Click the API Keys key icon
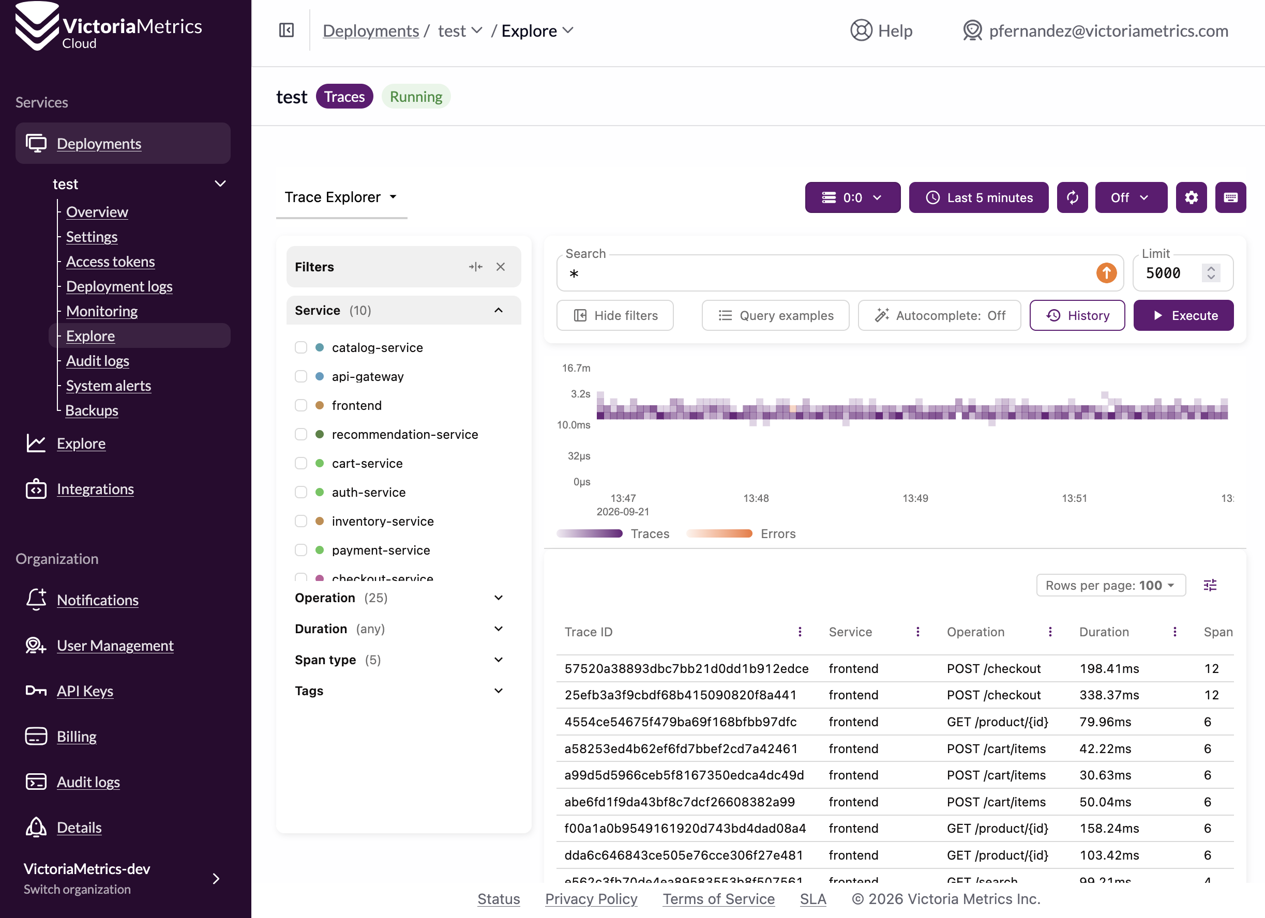Screen dimensions: 1265x918 pyautogui.click(x=36, y=691)
